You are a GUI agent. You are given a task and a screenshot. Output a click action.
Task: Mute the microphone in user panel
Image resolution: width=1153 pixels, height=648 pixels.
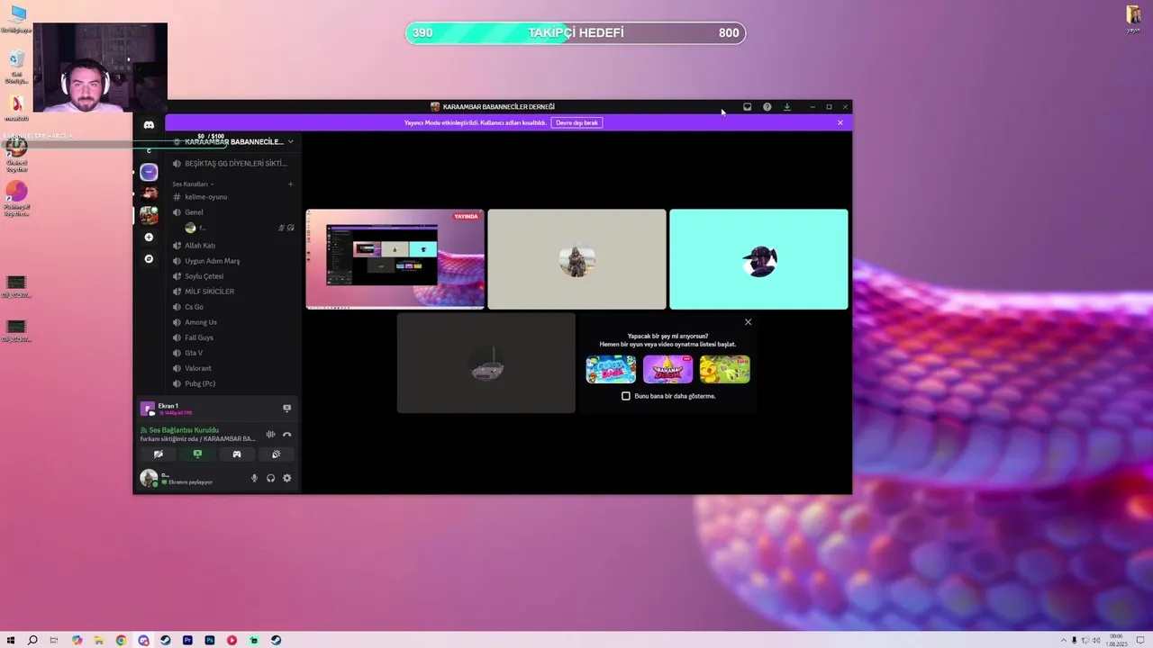pos(254,478)
